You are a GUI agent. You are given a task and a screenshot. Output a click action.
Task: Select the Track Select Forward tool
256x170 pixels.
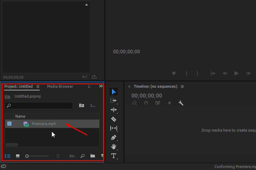pos(114,101)
